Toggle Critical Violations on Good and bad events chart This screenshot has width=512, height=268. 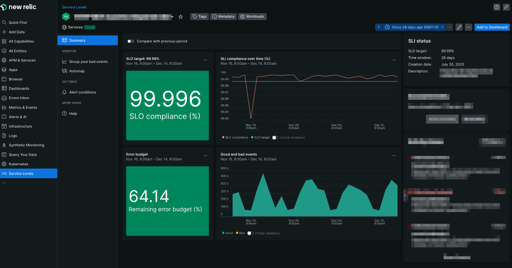[251, 233]
